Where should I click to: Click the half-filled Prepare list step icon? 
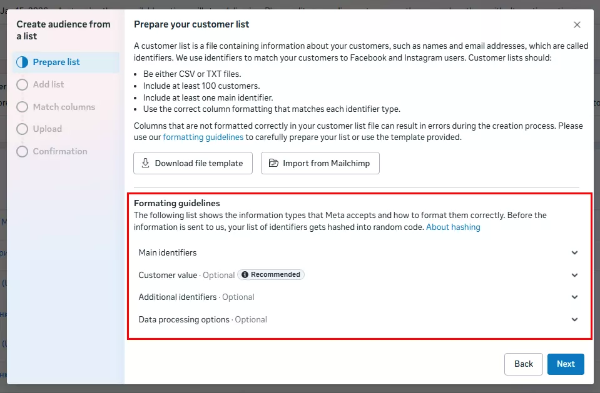pos(23,62)
